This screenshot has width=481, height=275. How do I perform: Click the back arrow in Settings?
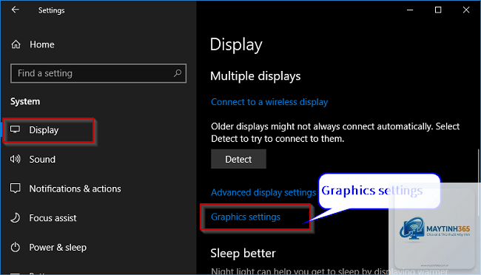(x=15, y=10)
